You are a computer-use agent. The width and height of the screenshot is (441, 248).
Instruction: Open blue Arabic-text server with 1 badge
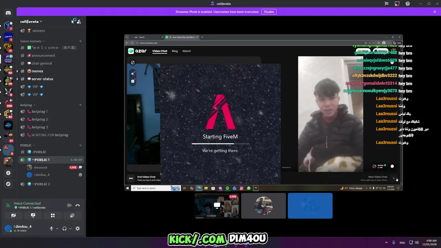(8, 37)
